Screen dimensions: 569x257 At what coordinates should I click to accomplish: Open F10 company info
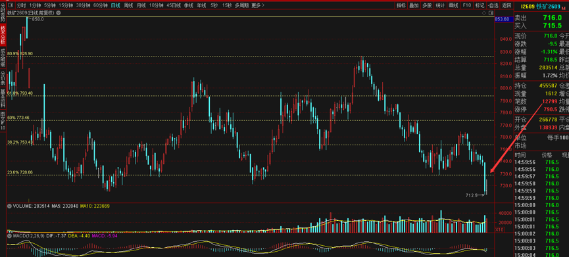point(466,5)
